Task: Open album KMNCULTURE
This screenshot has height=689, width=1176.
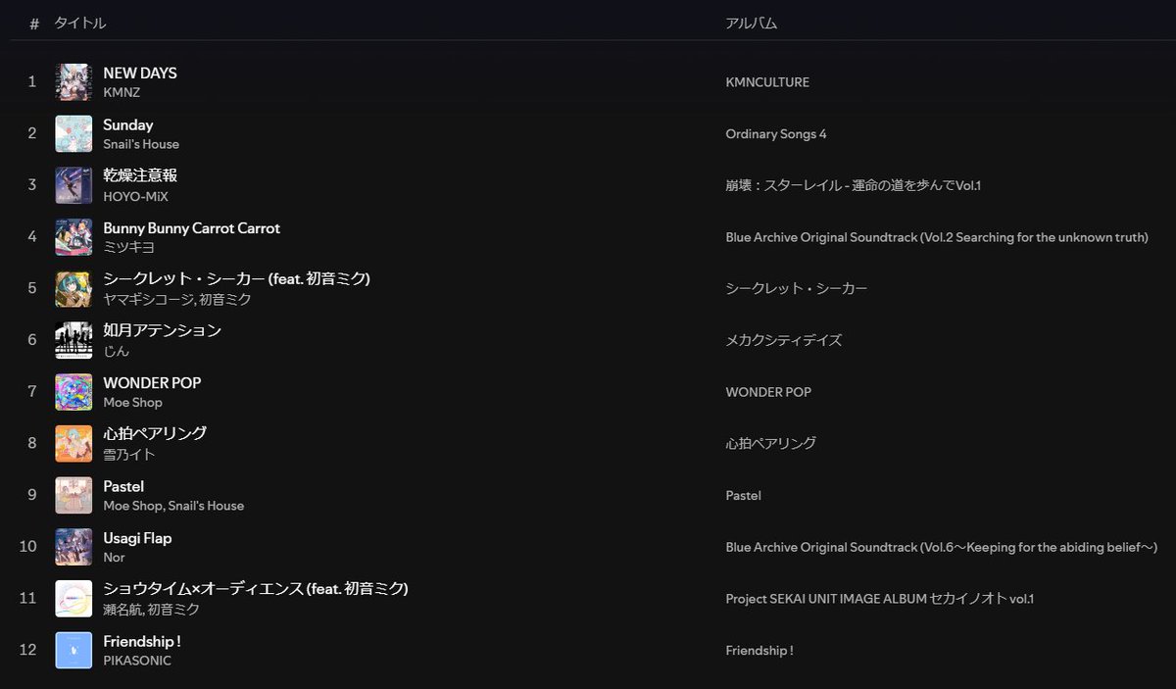Action: coord(767,82)
